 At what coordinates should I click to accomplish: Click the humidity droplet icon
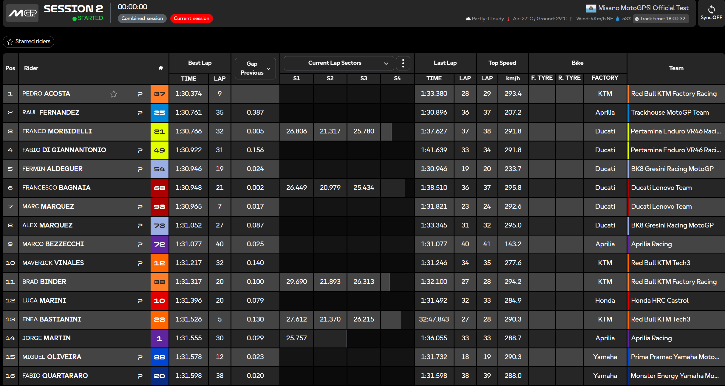click(618, 19)
